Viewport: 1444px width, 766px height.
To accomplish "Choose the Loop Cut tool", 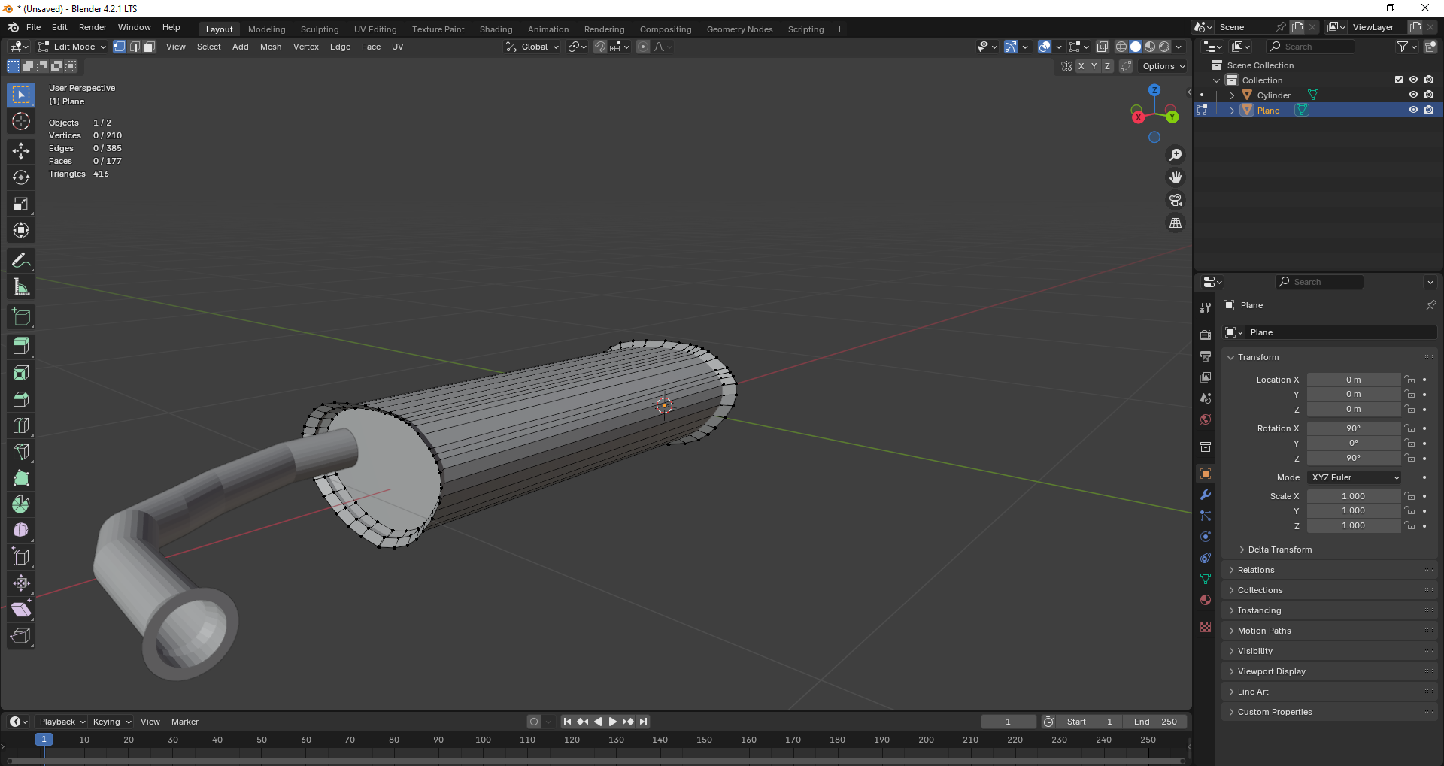I will 21,425.
